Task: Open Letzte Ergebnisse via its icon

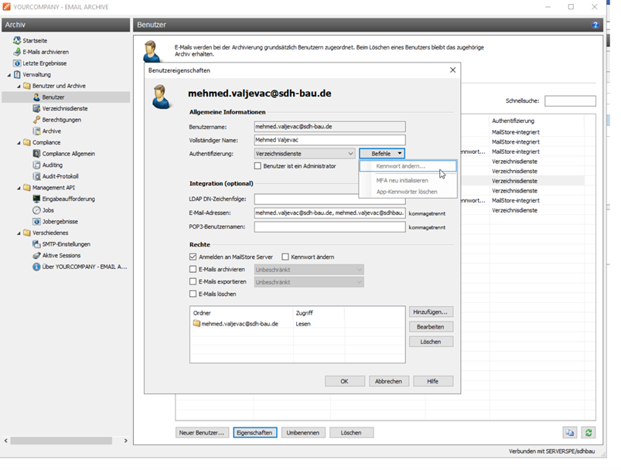Action: [17, 63]
